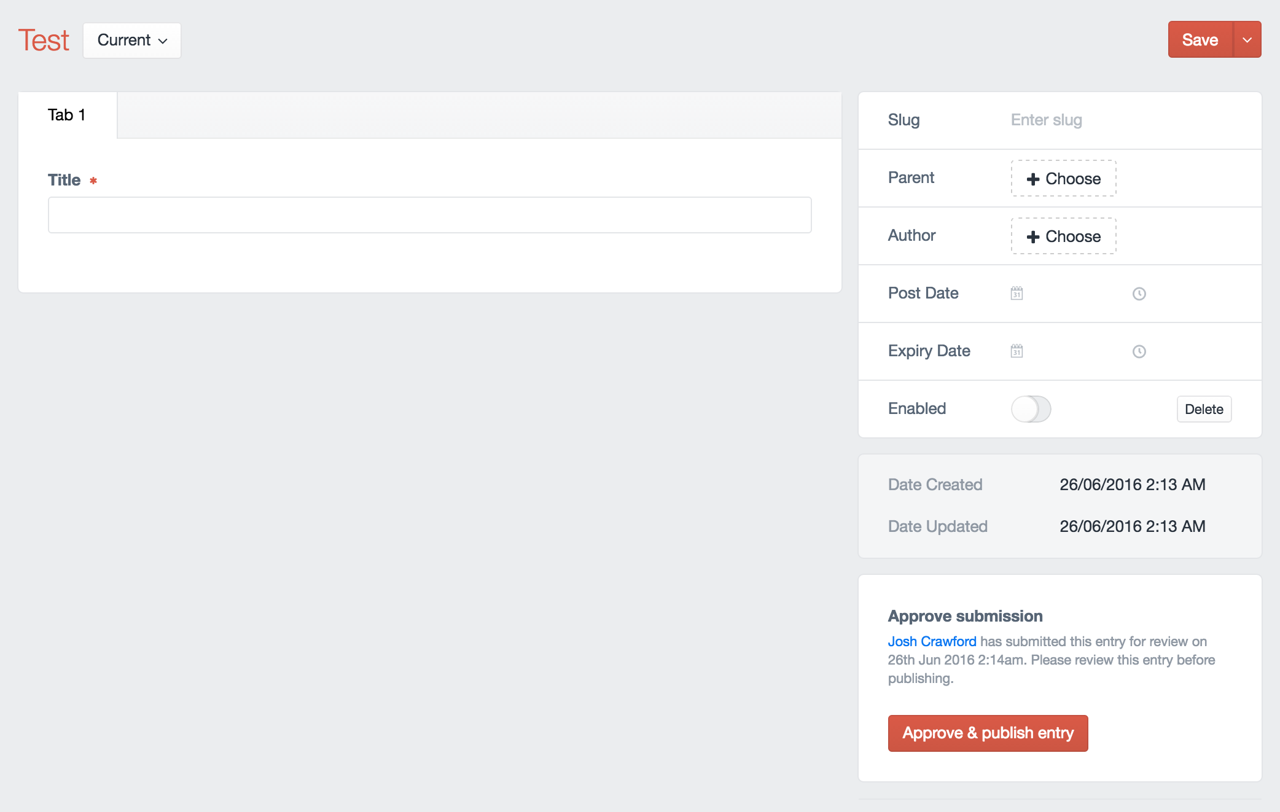This screenshot has height=812, width=1280.
Task: Expand the Save options arrow
Action: [x=1247, y=40]
